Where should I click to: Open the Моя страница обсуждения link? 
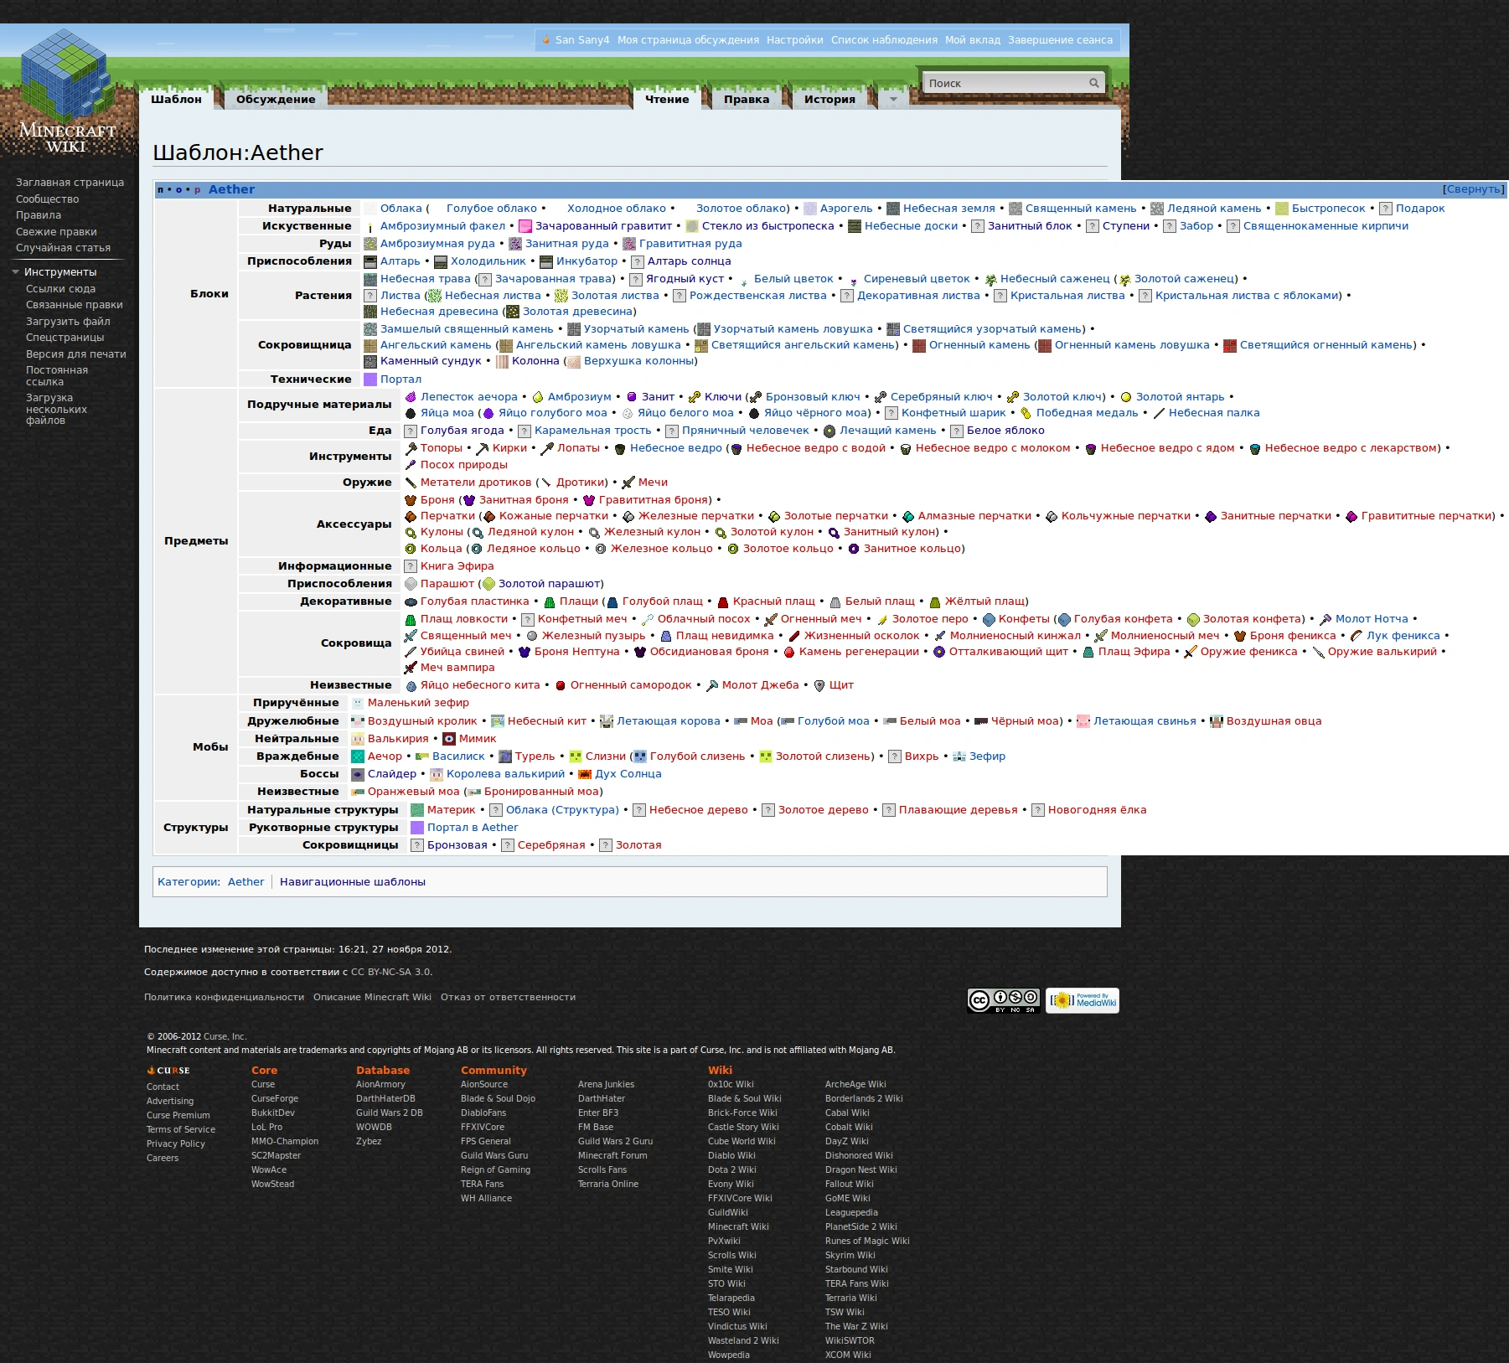[688, 40]
